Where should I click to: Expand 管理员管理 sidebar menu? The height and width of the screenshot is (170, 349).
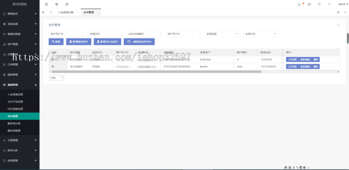point(20,34)
